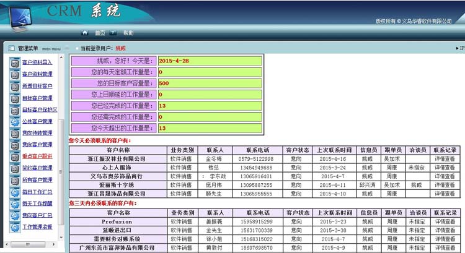Click the arrow icon next to IP
465x253 pixels.
[457, 48]
